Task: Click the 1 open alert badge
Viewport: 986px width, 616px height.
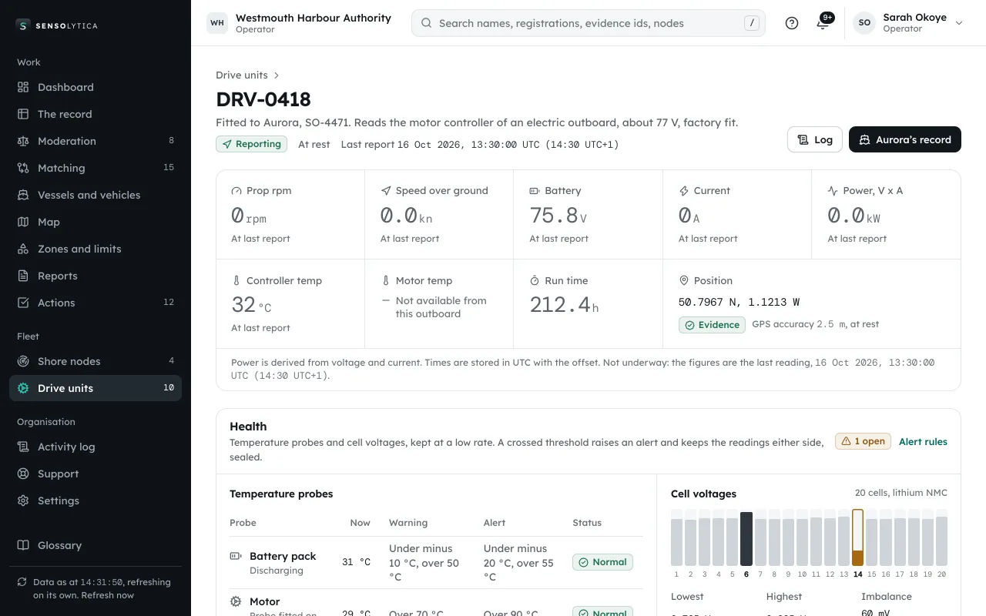Action: pos(864,442)
